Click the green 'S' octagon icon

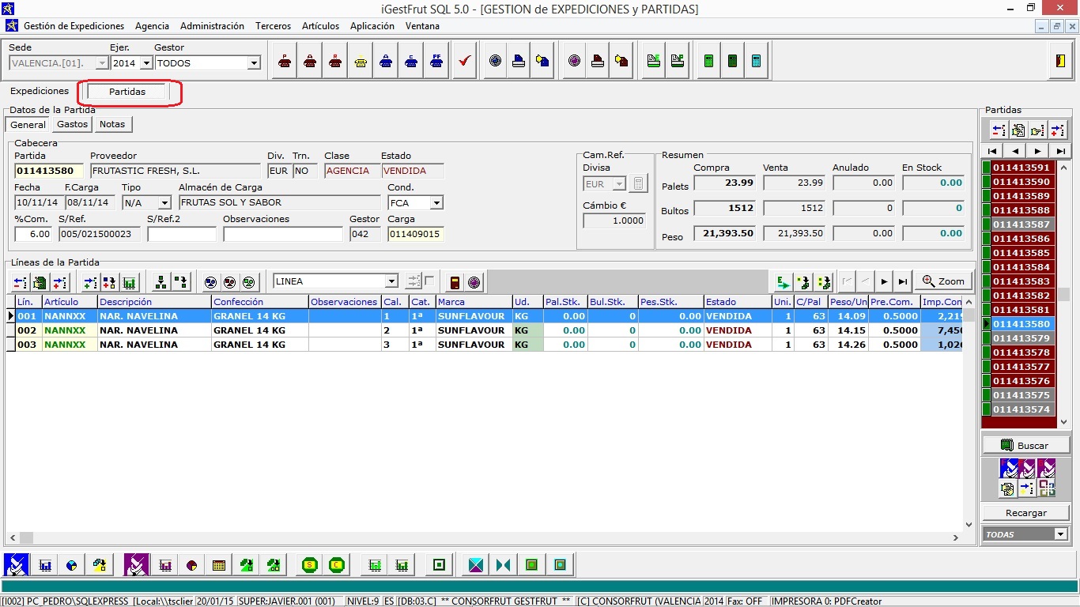pyautogui.click(x=311, y=565)
